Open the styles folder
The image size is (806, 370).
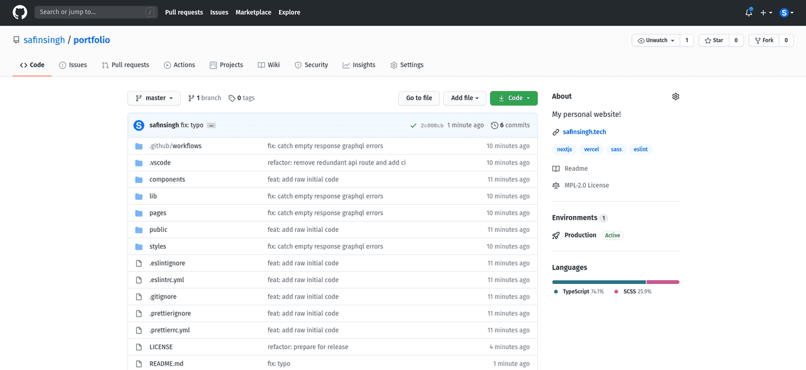point(158,246)
